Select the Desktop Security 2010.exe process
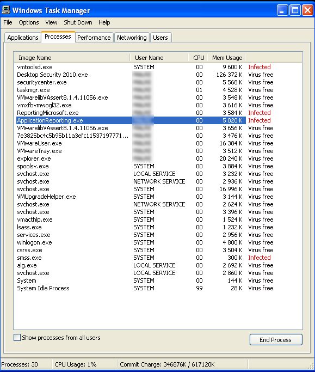 click(131, 75)
